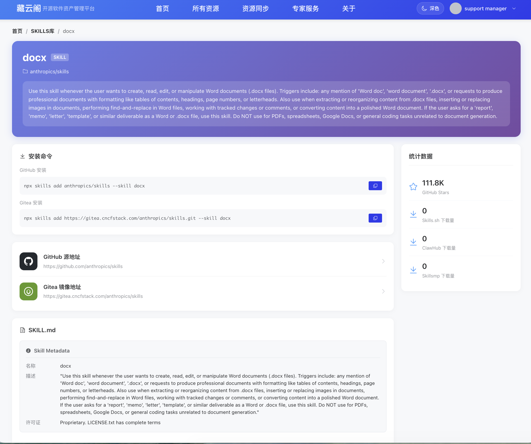Expand the Gitea 镜像地址 row chevron

pos(383,291)
